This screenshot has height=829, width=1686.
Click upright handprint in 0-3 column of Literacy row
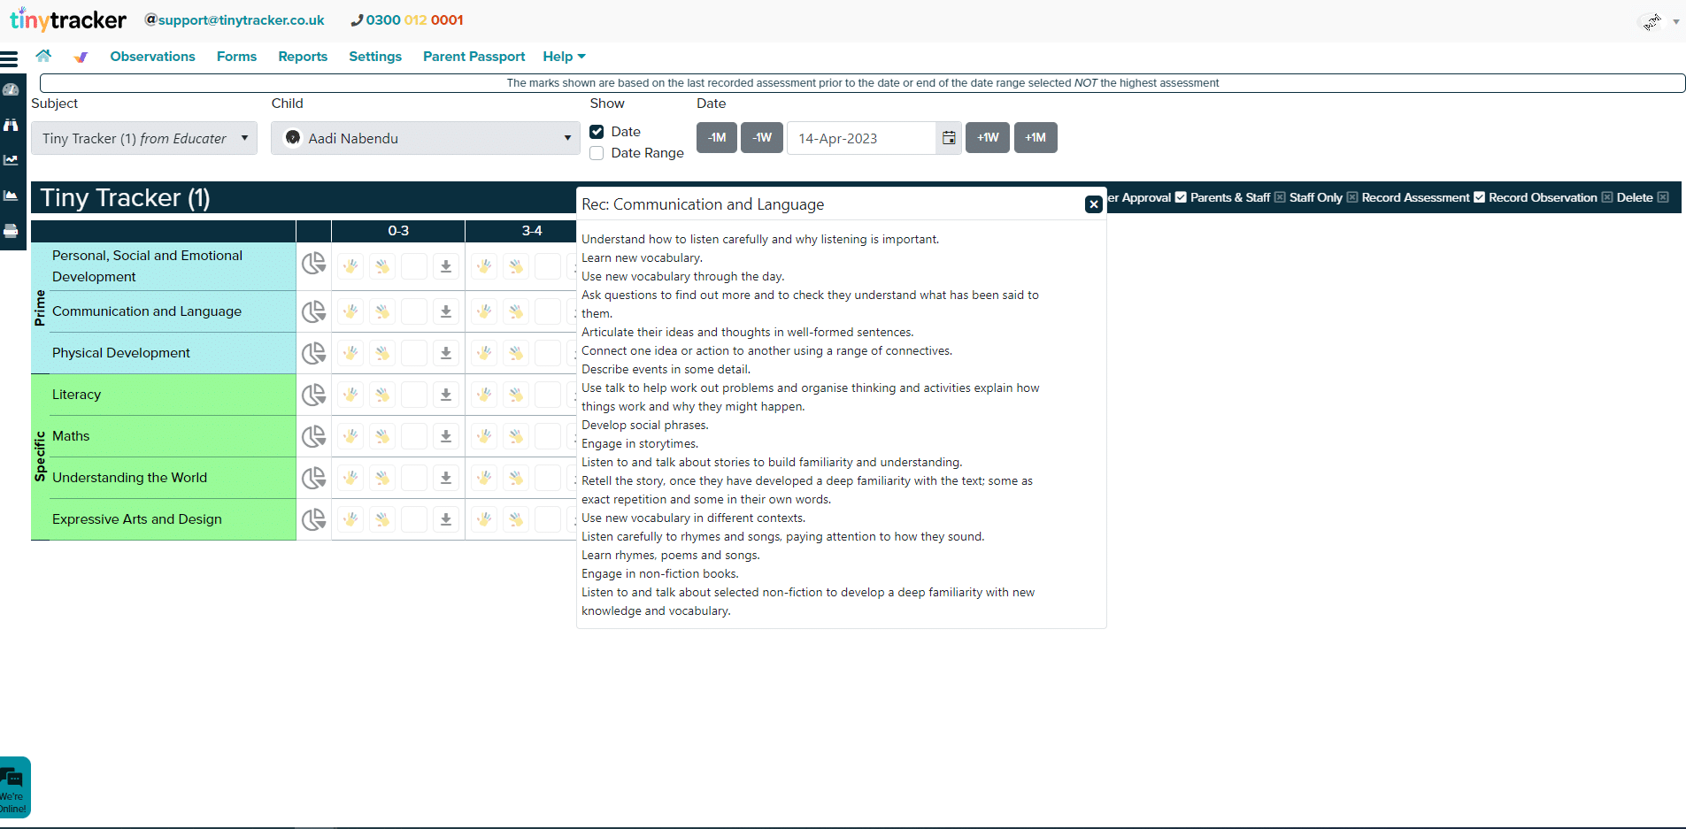[350, 395]
